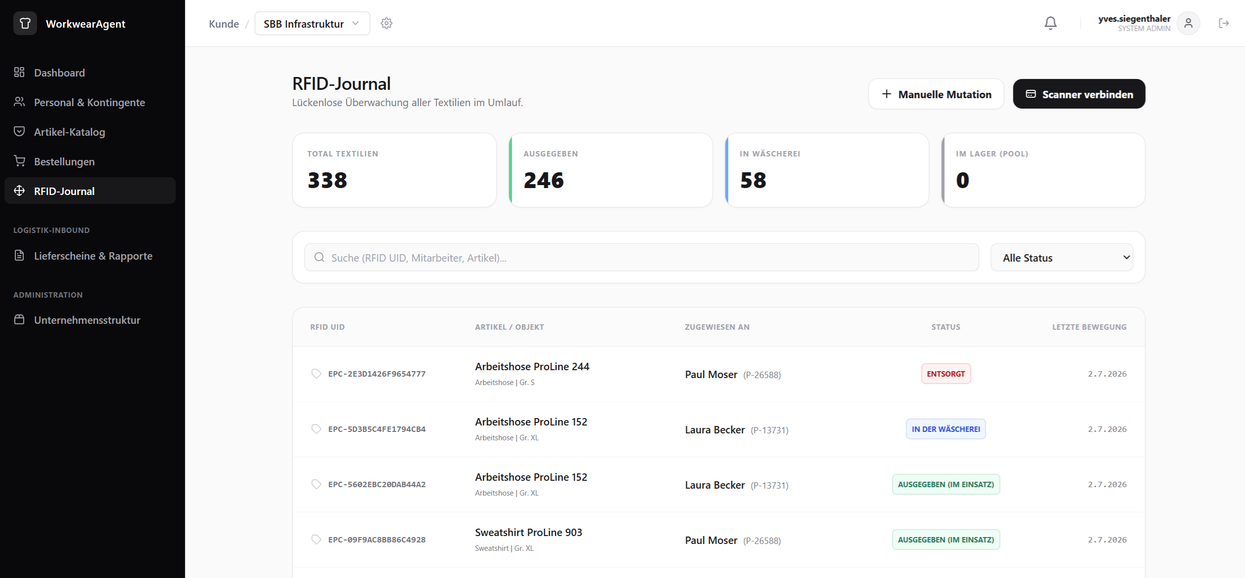Open the notifications bell
The height and width of the screenshot is (578, 1245).
click(1050, 23)
